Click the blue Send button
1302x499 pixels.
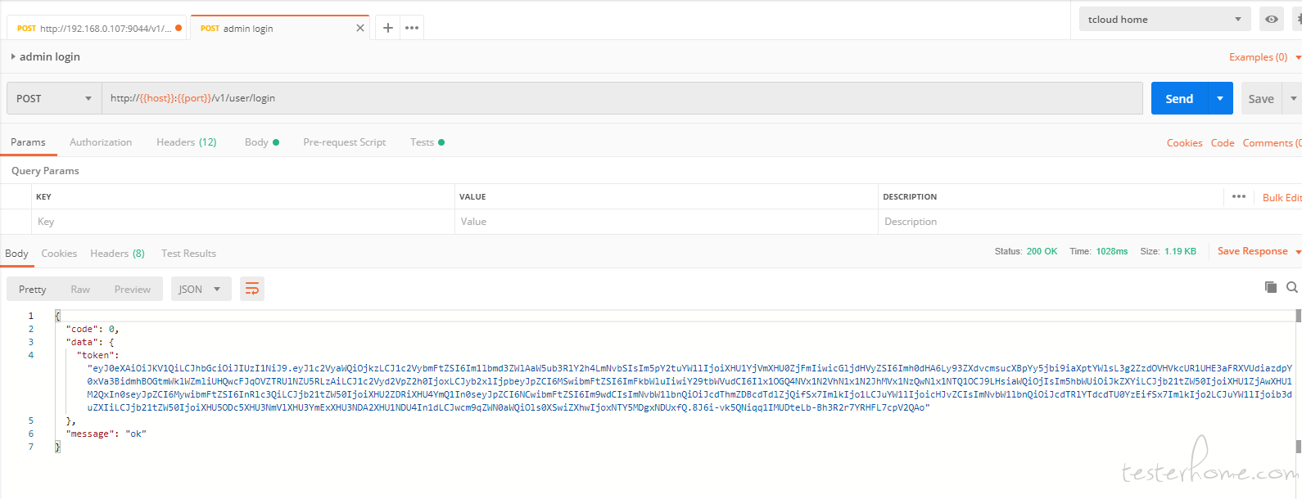1179,98
